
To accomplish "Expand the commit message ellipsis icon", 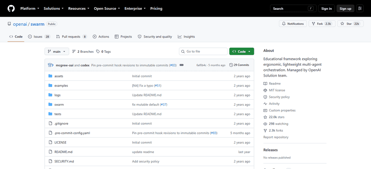I will coord(182,65).
